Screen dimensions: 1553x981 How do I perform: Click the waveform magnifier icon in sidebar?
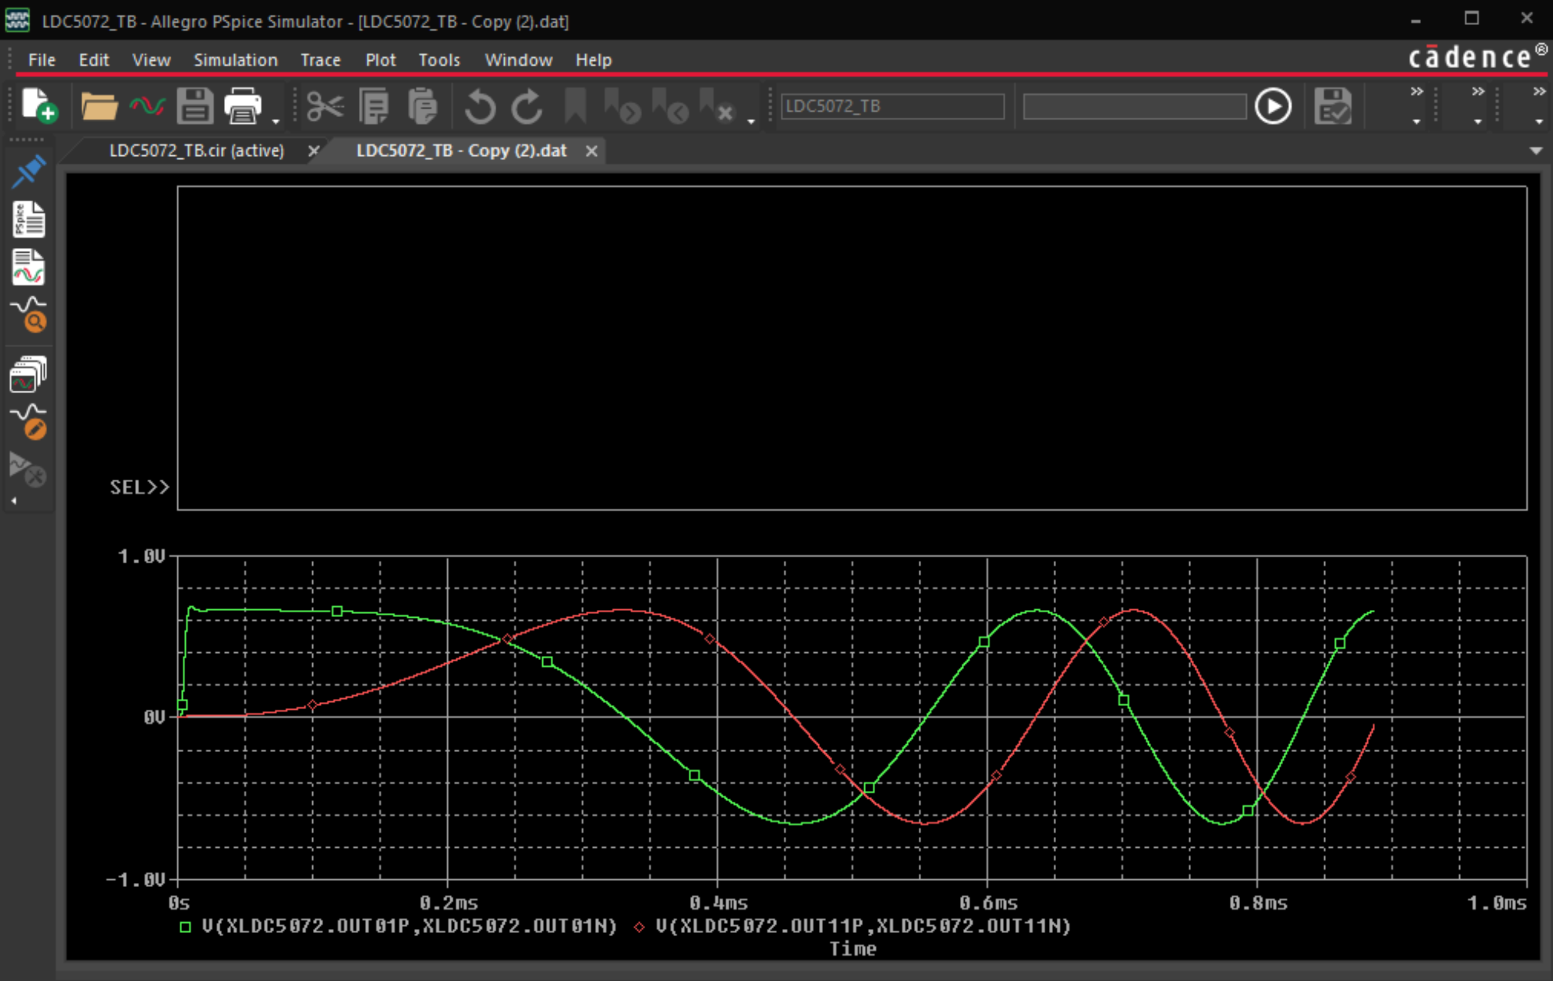[29, 314]
